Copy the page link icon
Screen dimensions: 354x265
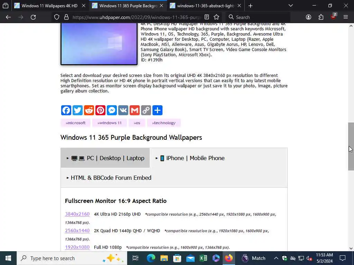[146, 110]
